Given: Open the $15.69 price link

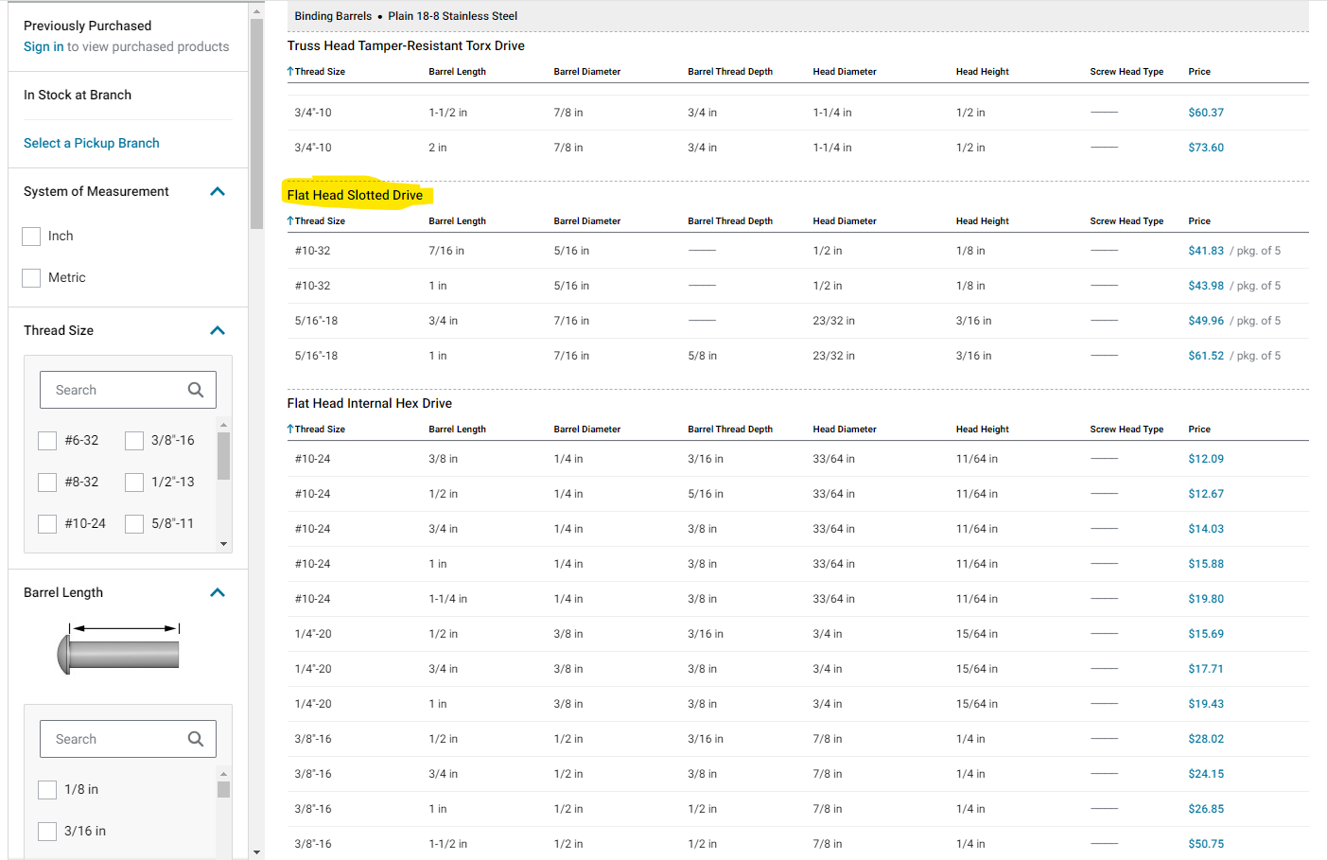Looking at the screenshot, I should tap(1206, 634).
